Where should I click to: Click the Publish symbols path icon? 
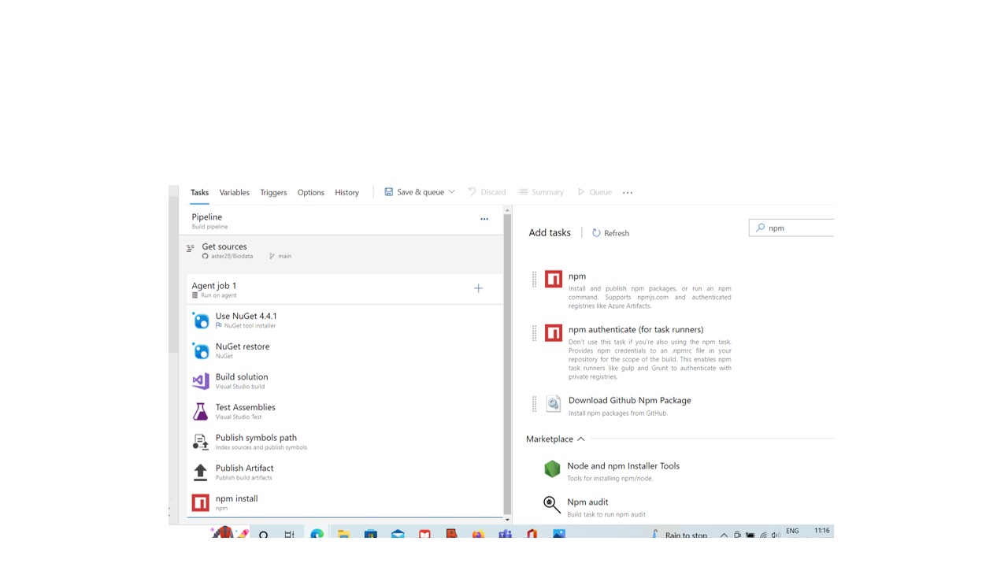(x=201, y=442)
